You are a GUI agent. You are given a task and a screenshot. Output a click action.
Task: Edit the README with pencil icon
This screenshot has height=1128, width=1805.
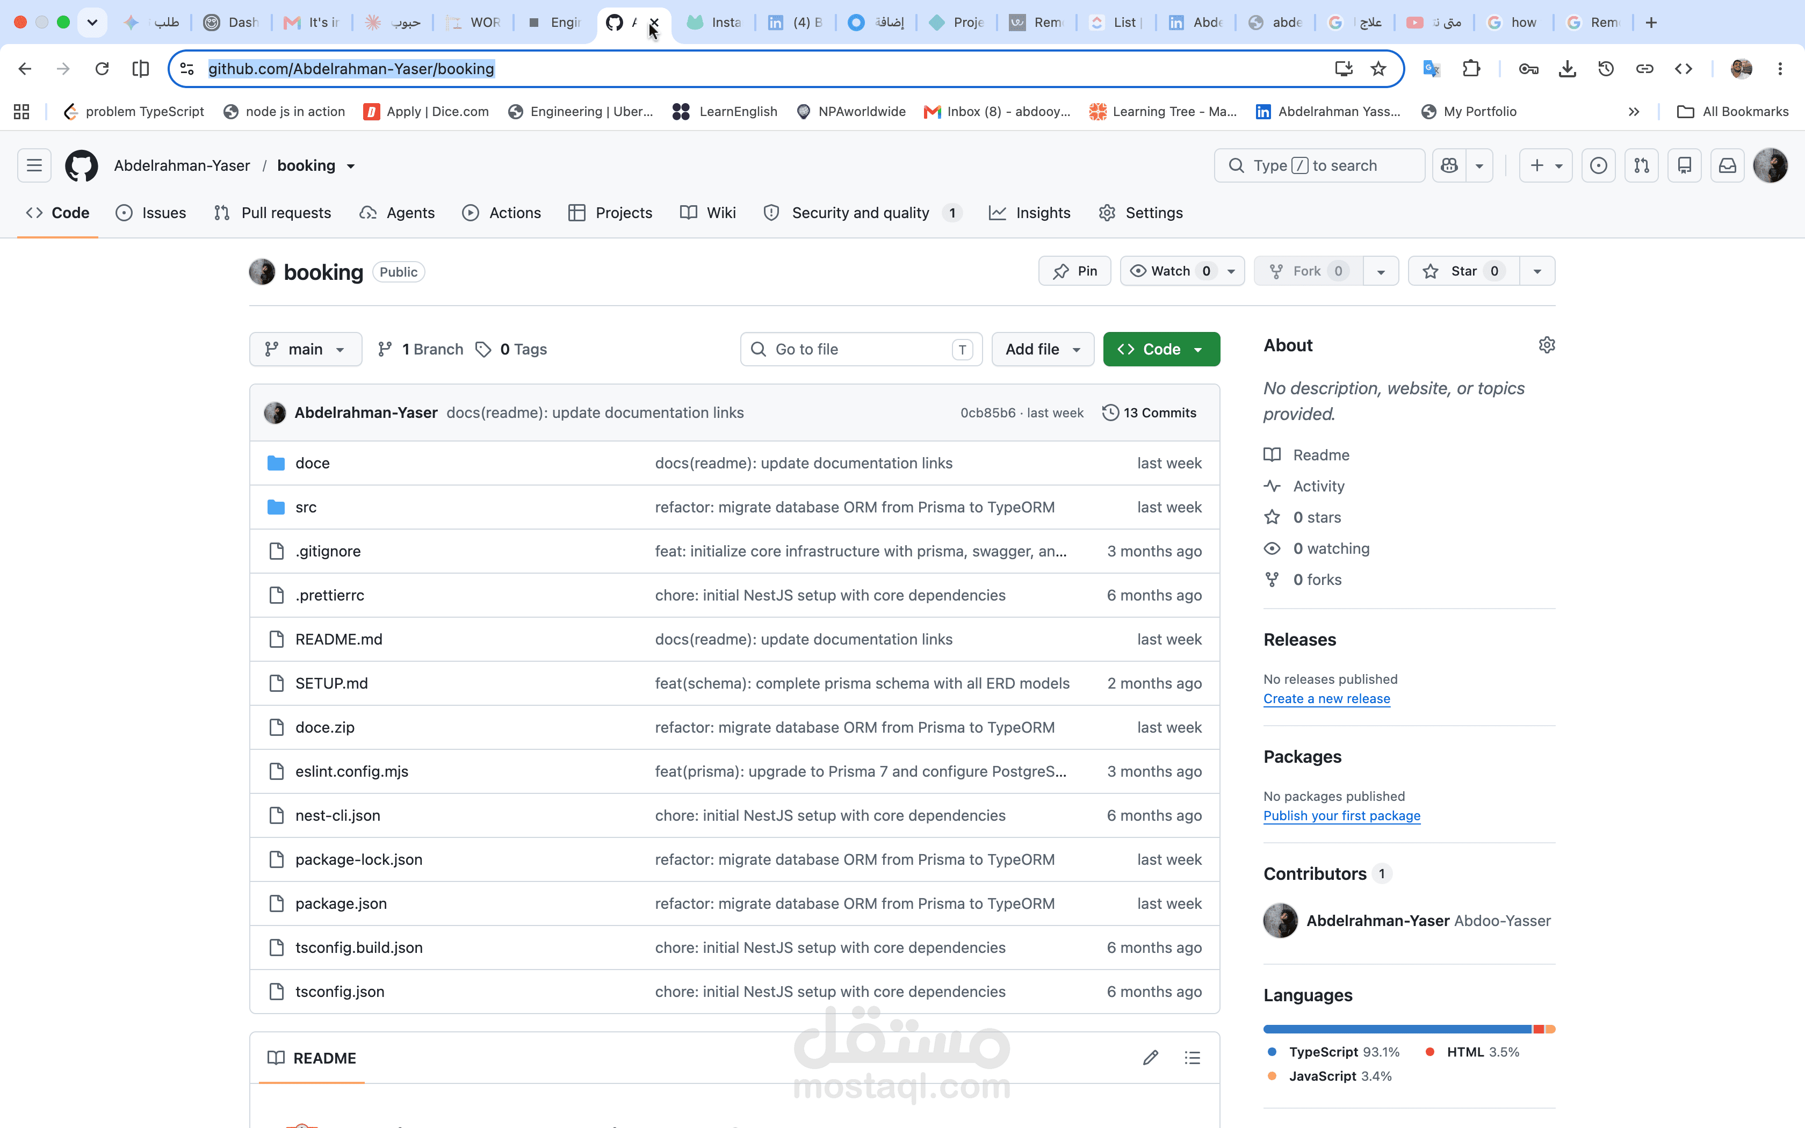[x=1150, y=1058]
